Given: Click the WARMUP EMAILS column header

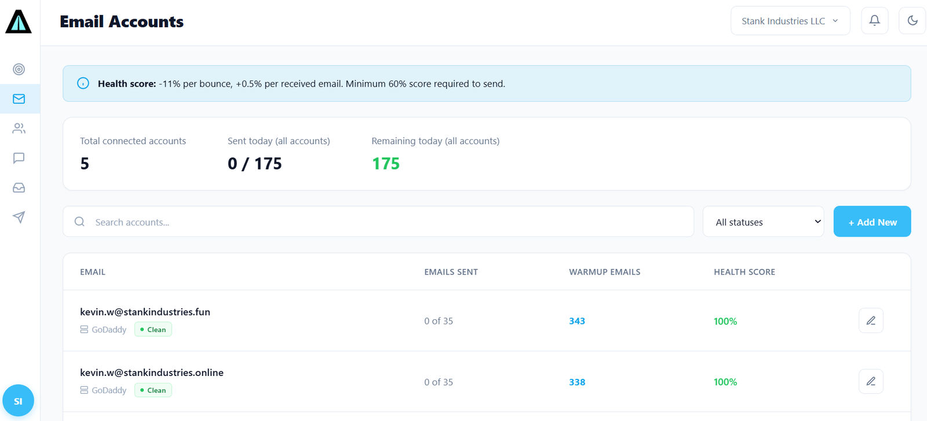Looking at the screenshot, I should pyautogui.click(x=605, y=272).
